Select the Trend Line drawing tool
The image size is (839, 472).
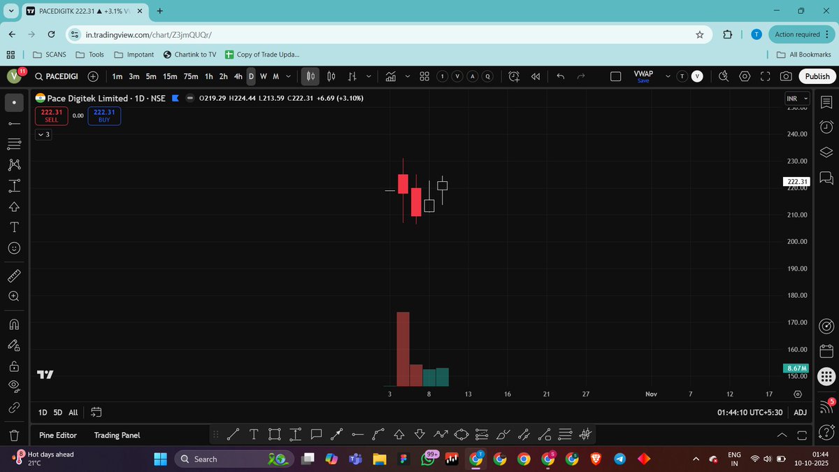pyautogui.click(x=14, y=123)
